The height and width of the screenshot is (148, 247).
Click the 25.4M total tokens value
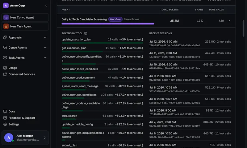[174, 21]
